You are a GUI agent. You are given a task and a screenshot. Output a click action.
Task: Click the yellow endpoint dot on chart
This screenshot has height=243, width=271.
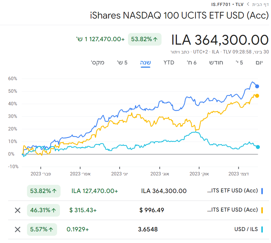(257, 96)
